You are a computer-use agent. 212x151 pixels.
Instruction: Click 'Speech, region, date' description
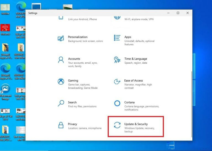[x=136, y=63]
